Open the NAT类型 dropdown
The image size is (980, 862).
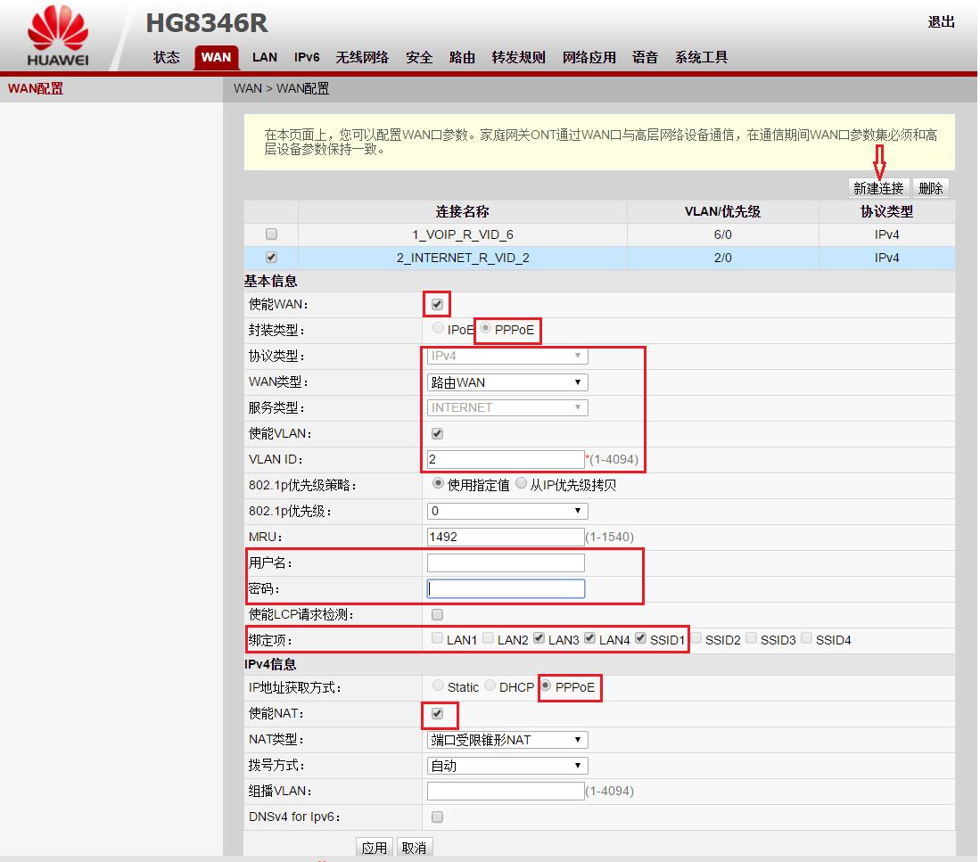point(506,739)
